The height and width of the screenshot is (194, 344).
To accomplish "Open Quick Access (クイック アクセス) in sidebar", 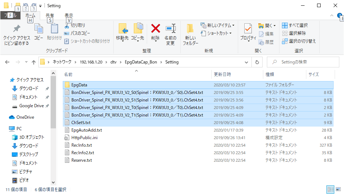I will pos(27,80).
